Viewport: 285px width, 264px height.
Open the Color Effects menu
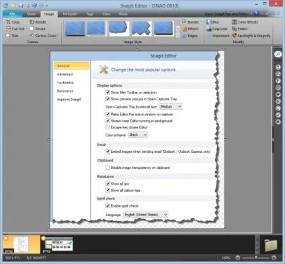pyautogui.click(x=246, y=22)
